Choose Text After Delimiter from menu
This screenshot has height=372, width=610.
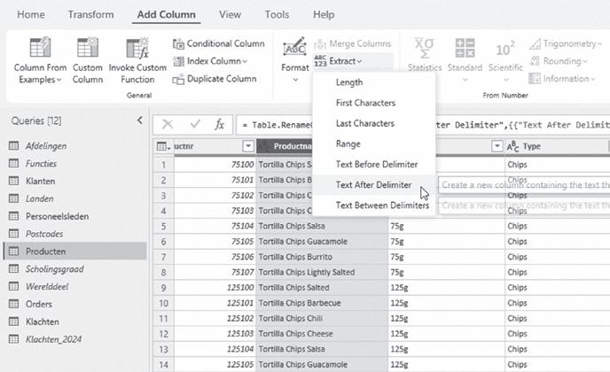[373, 185]
